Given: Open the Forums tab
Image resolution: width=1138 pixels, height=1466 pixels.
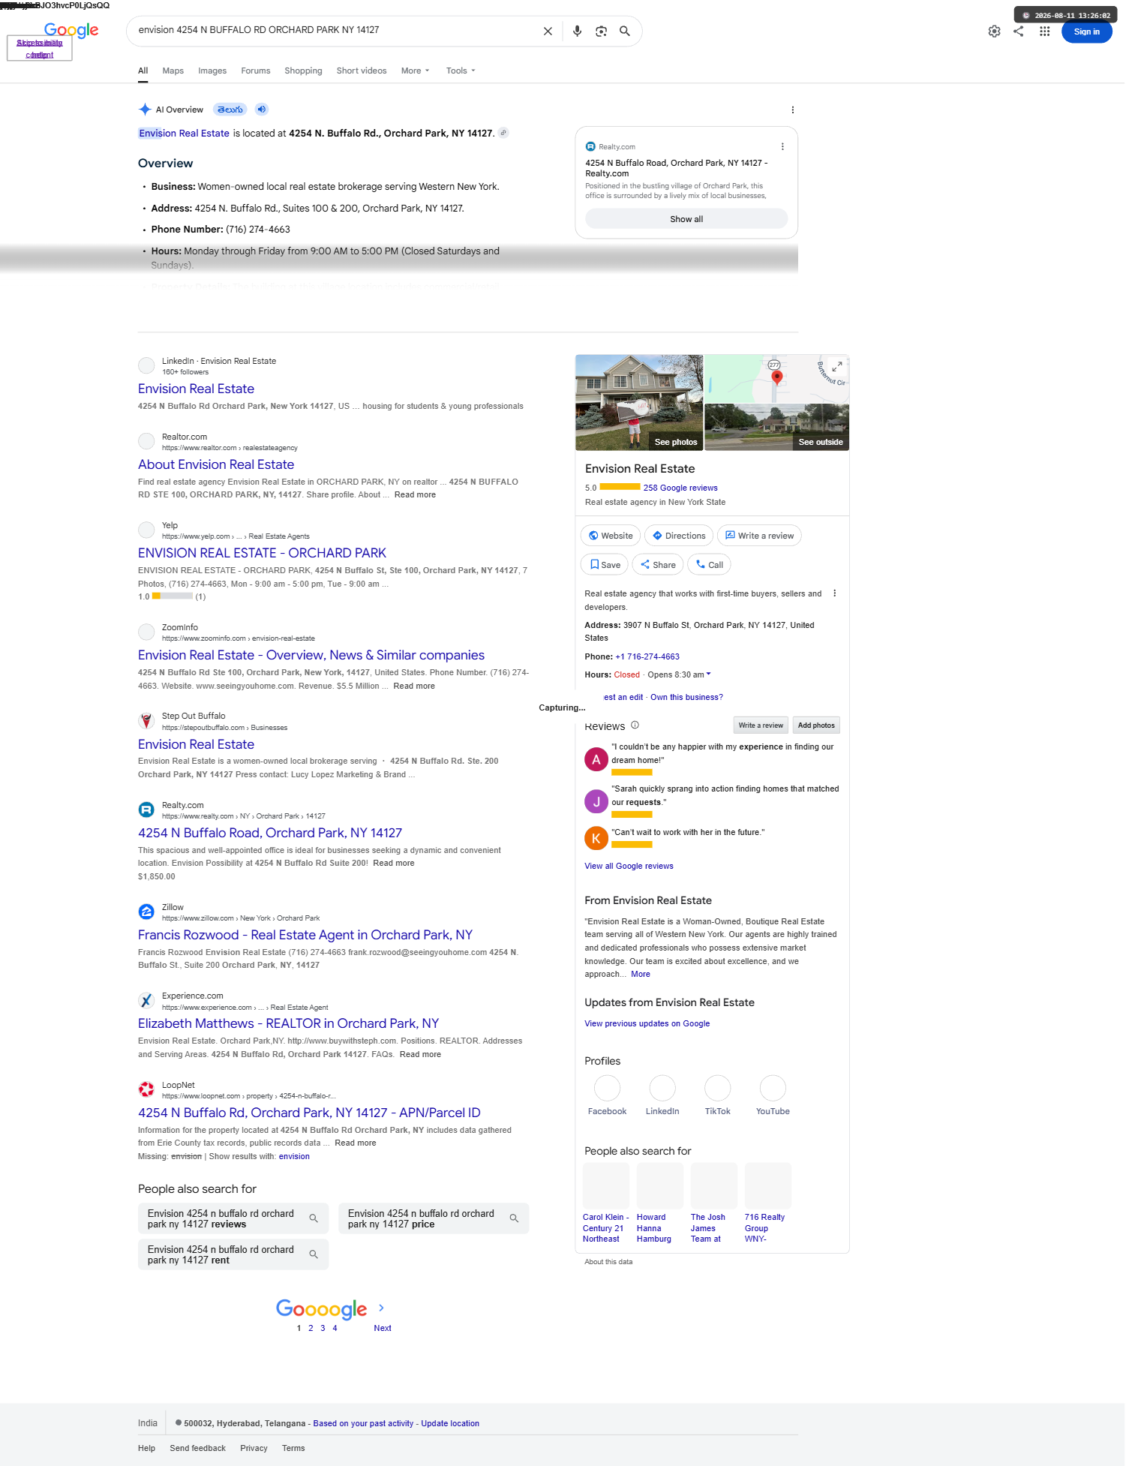Looking at the screenshot, I should [x=255, y=71].
